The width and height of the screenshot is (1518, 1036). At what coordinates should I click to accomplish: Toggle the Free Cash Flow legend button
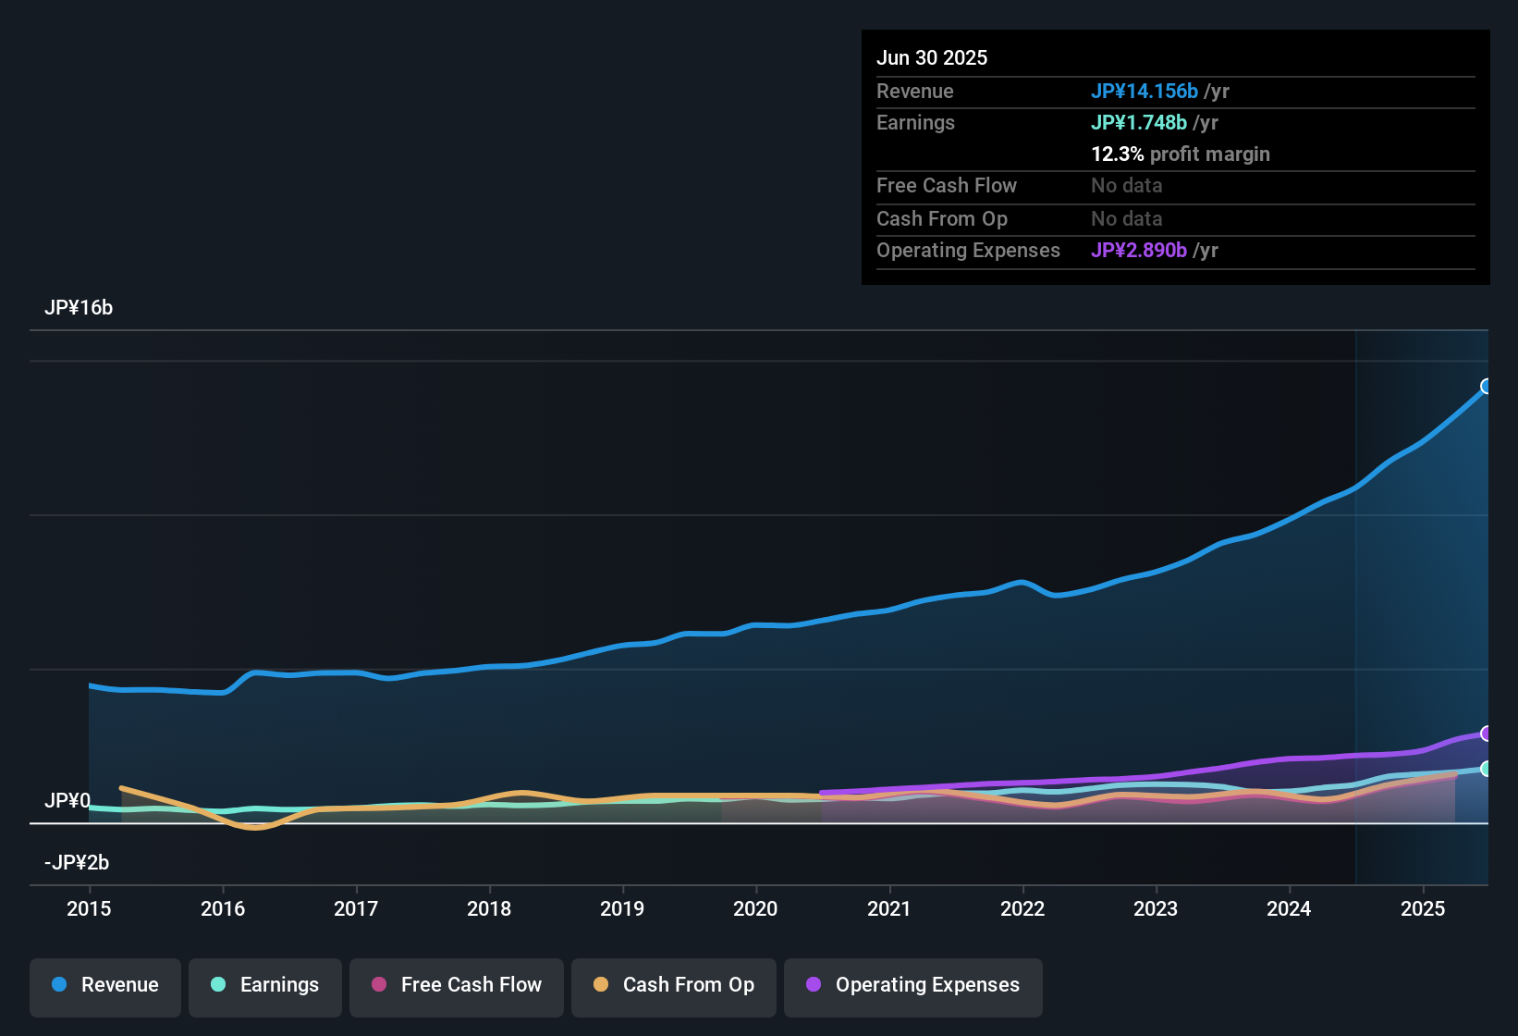(457, 987)
